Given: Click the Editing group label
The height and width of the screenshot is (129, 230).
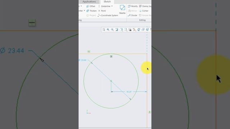Looking at the screenshot, I should click(142, 20).
